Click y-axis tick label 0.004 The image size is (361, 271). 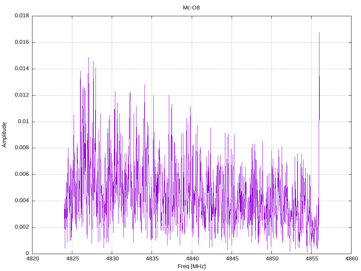point(22,201)
